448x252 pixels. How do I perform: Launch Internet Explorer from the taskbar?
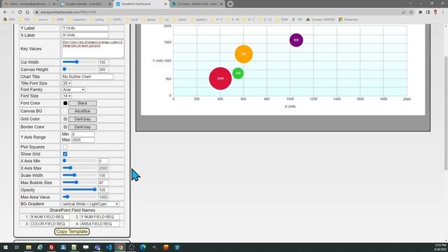pos(40,247)
